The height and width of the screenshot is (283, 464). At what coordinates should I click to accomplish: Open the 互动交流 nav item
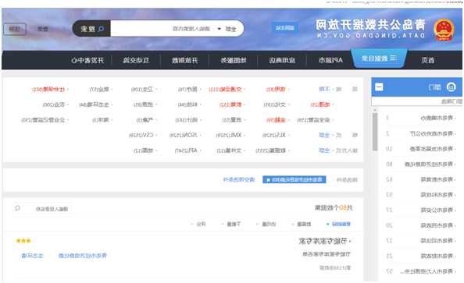coord(136,60)
